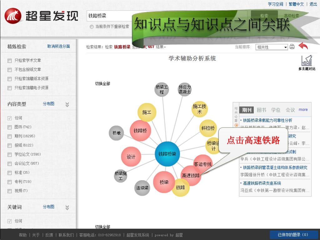This screenshot has height=240, width=320.
Task: Click 取消所选分面 link
Action: (x=58, y=46)
